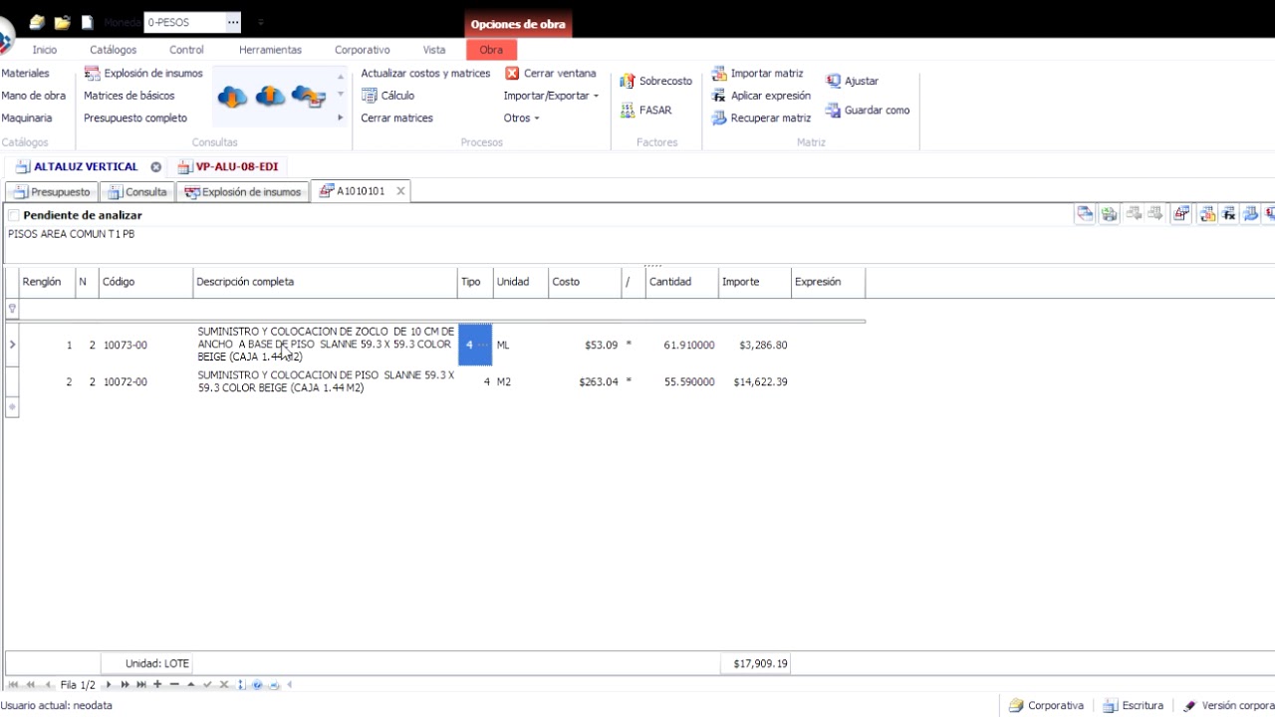Screen dimensions: 1275x717
Task: Open the ellipsis button in the Tipo cell
Action: pyautogui.click(x=484, y=345)
